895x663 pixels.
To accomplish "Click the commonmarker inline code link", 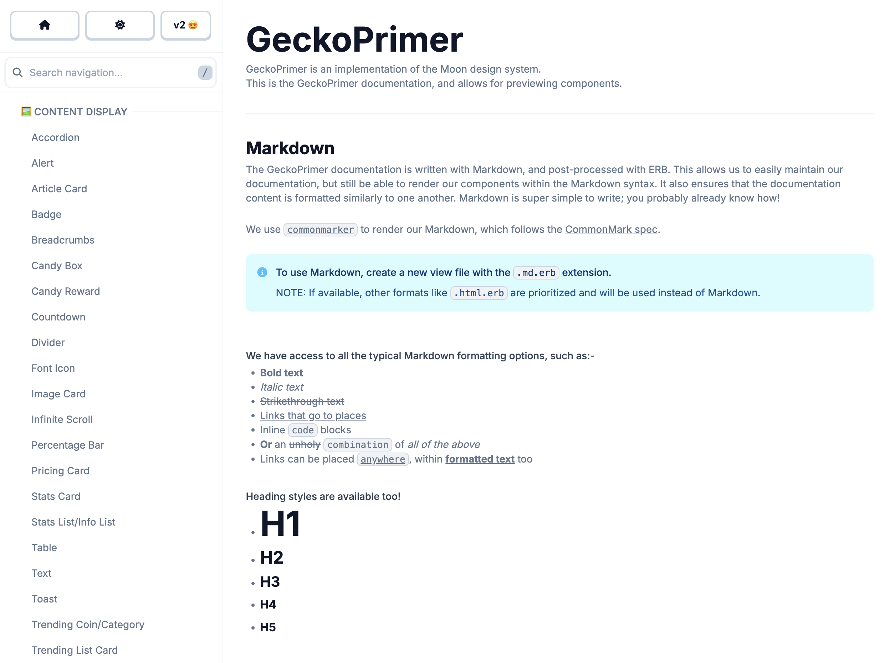I will (x=321, y=229).
